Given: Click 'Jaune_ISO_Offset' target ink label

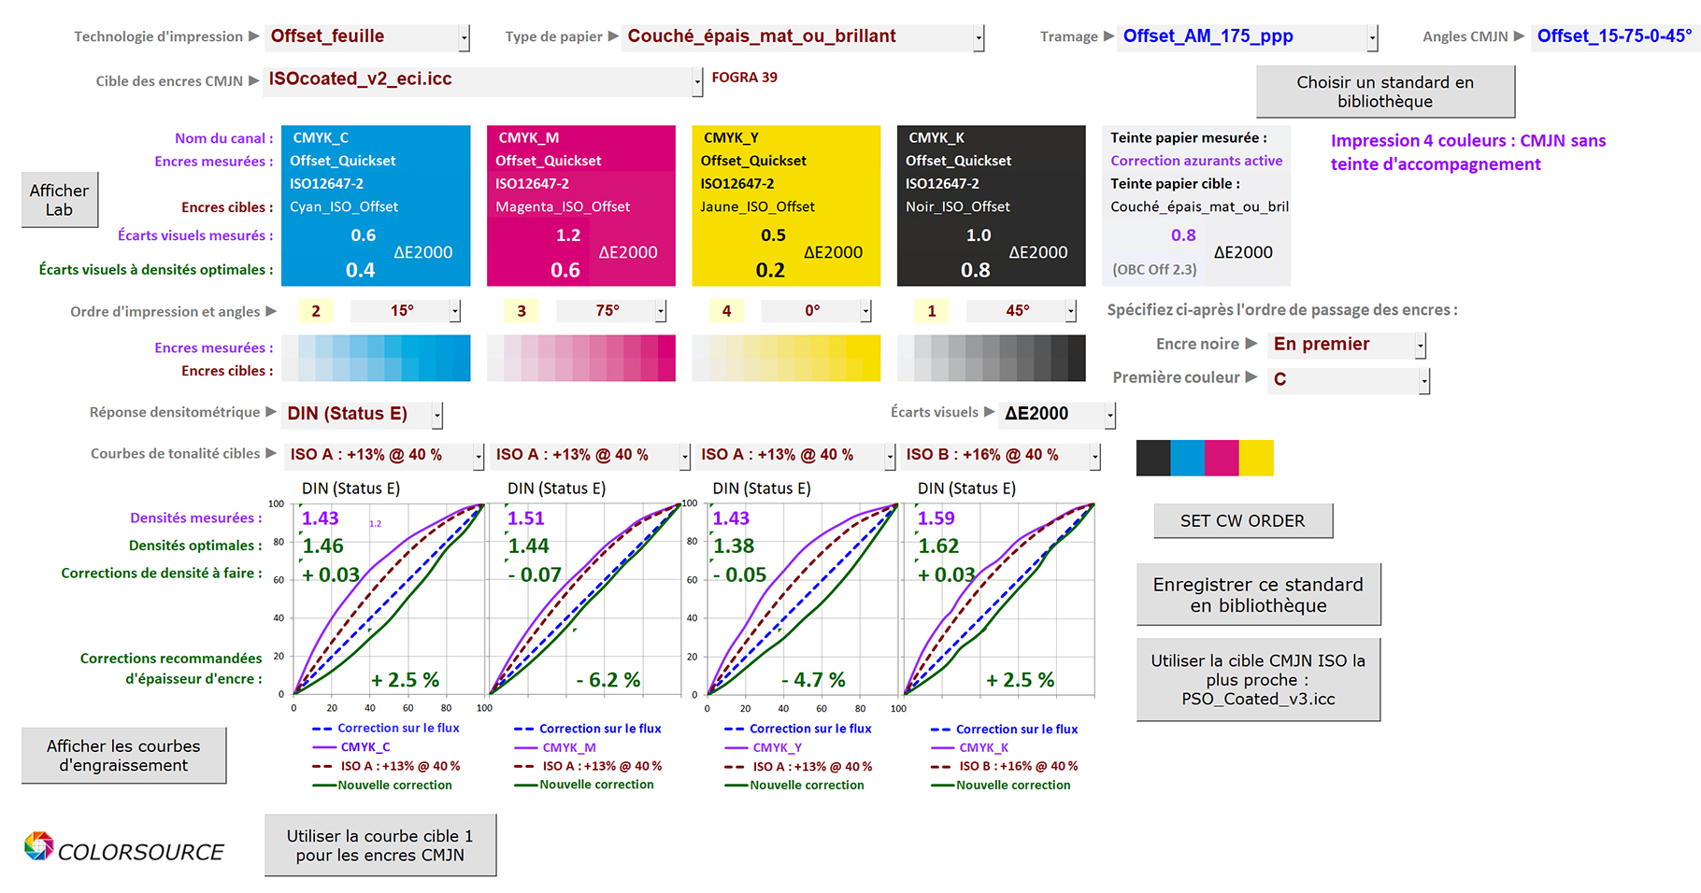Looking at the screenshot, I should (758, 206).
